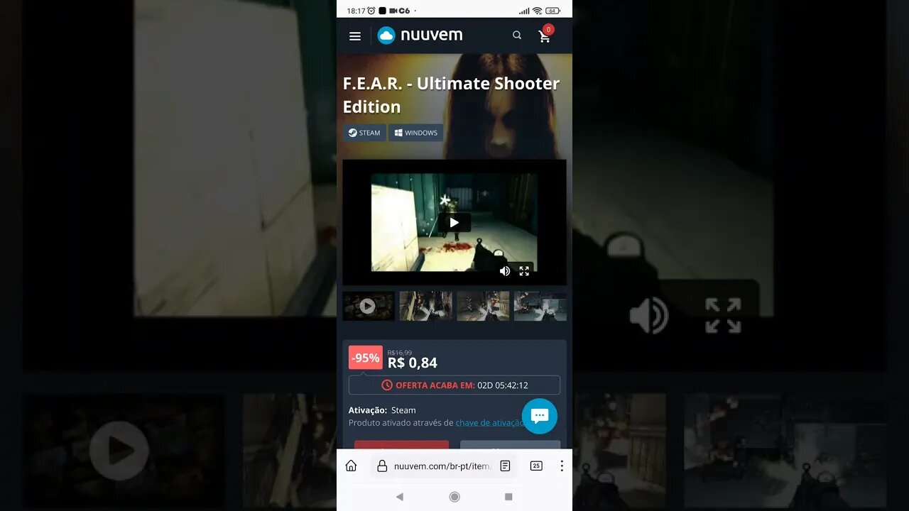Tap the browser home icon

[351, 466]
